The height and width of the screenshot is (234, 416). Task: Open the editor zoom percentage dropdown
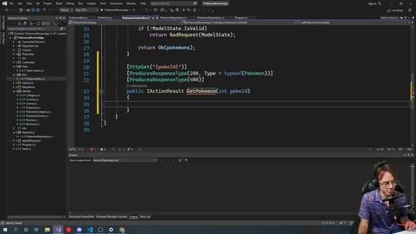[73, 149]
